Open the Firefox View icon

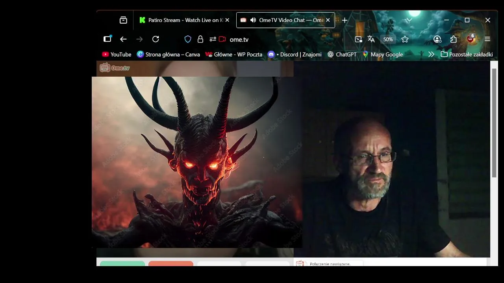[123, 20]
